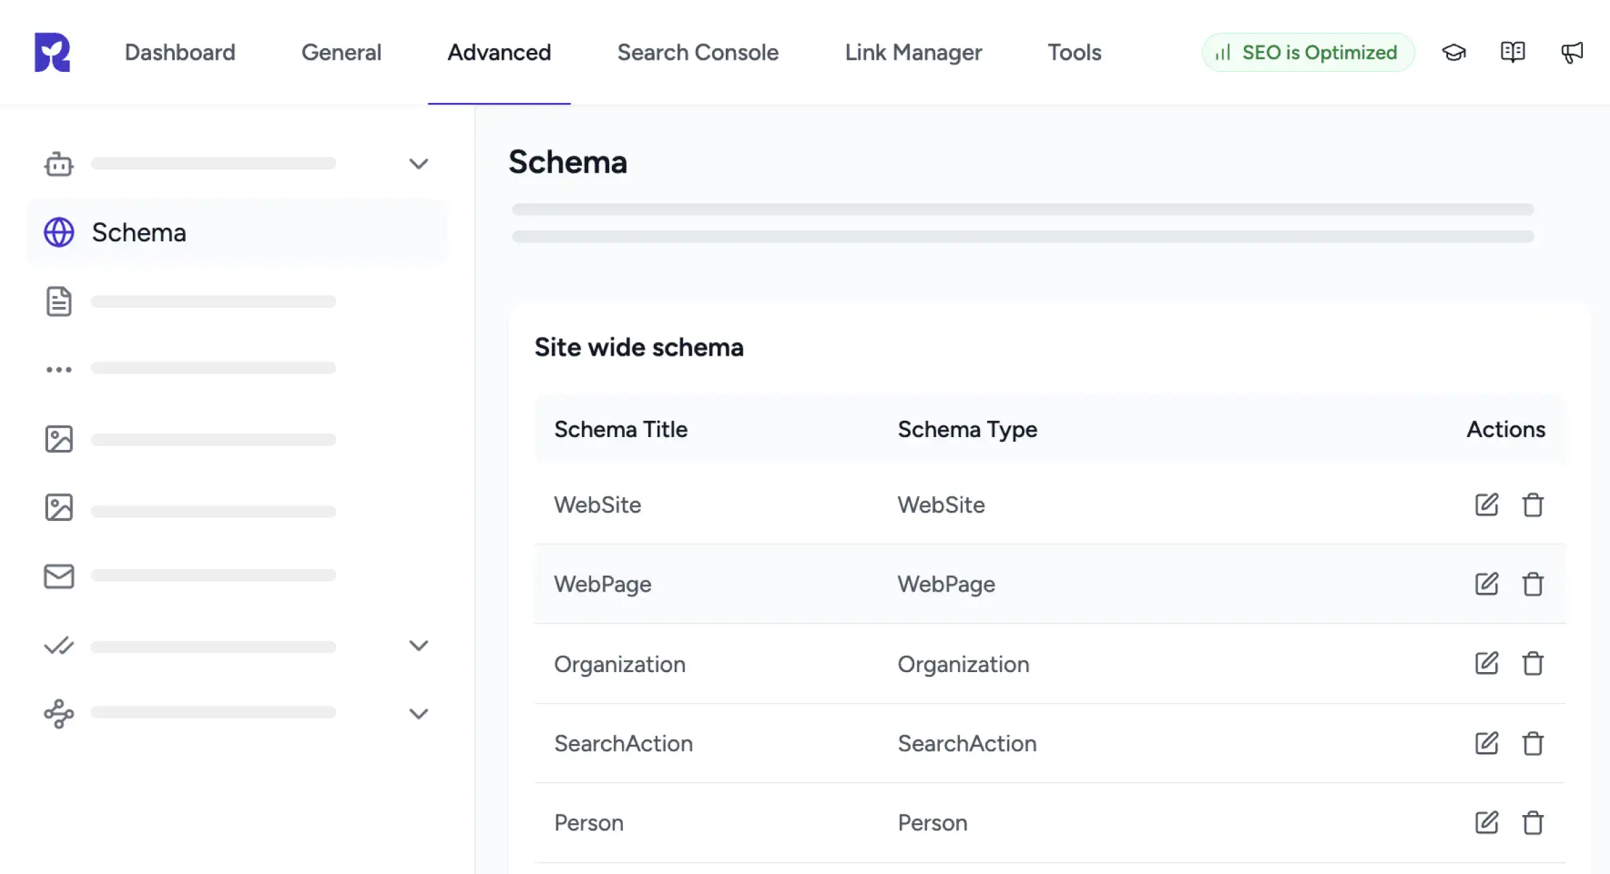Click the lower image sidebar icon
This screenshot has height=874, width=1610.
59,507
